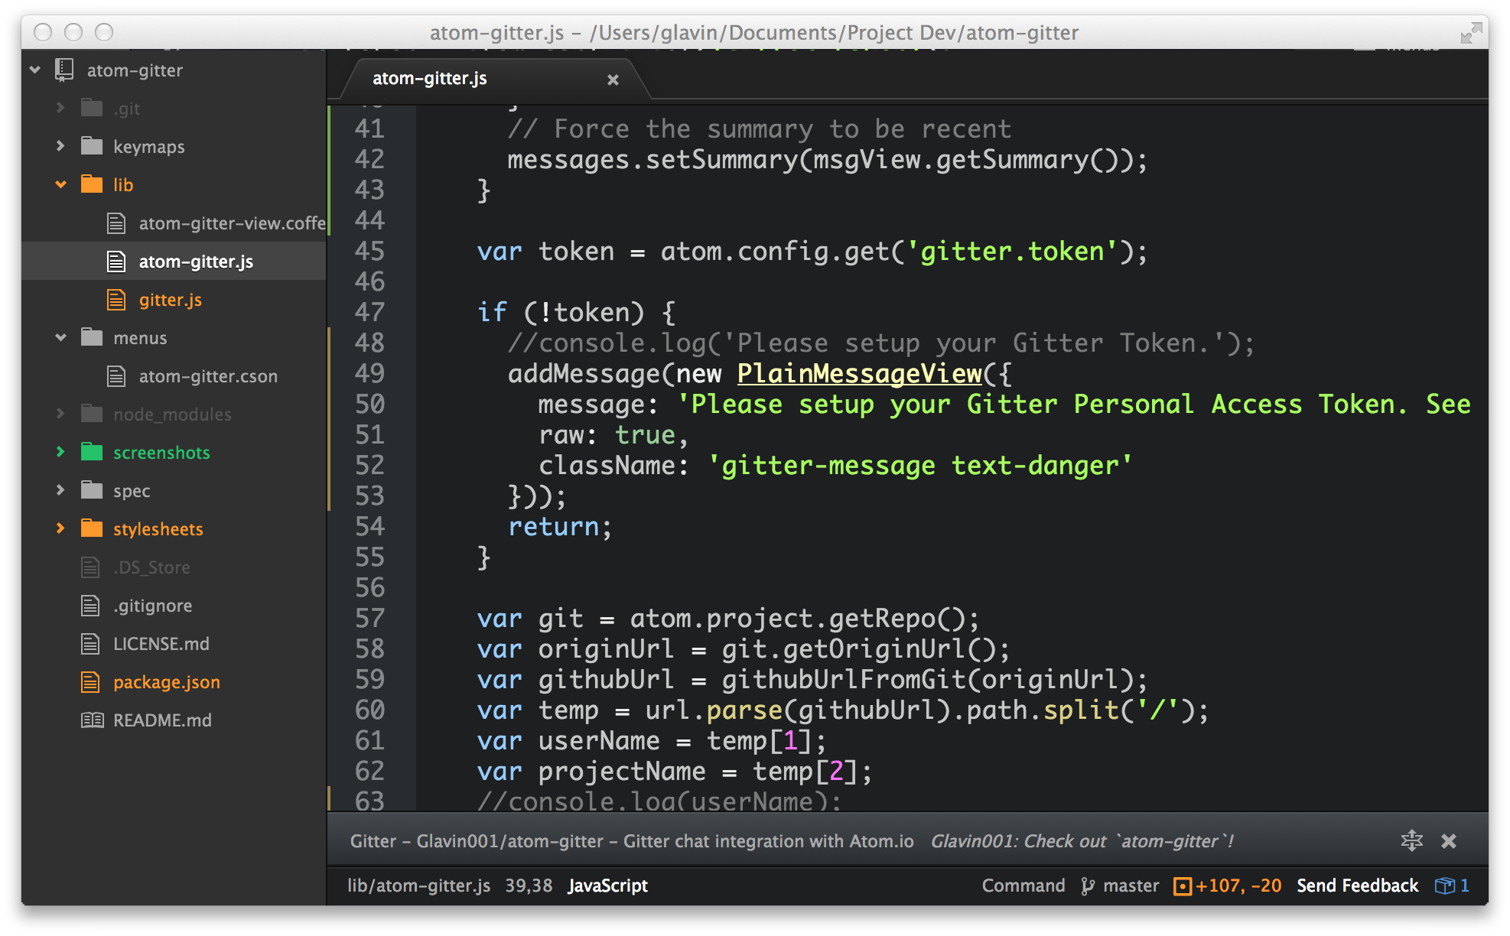Collapse the lib folder

click(x=61, y=185)
